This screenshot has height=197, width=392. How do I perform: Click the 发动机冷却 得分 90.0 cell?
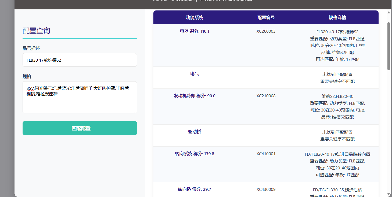[195, 96]
